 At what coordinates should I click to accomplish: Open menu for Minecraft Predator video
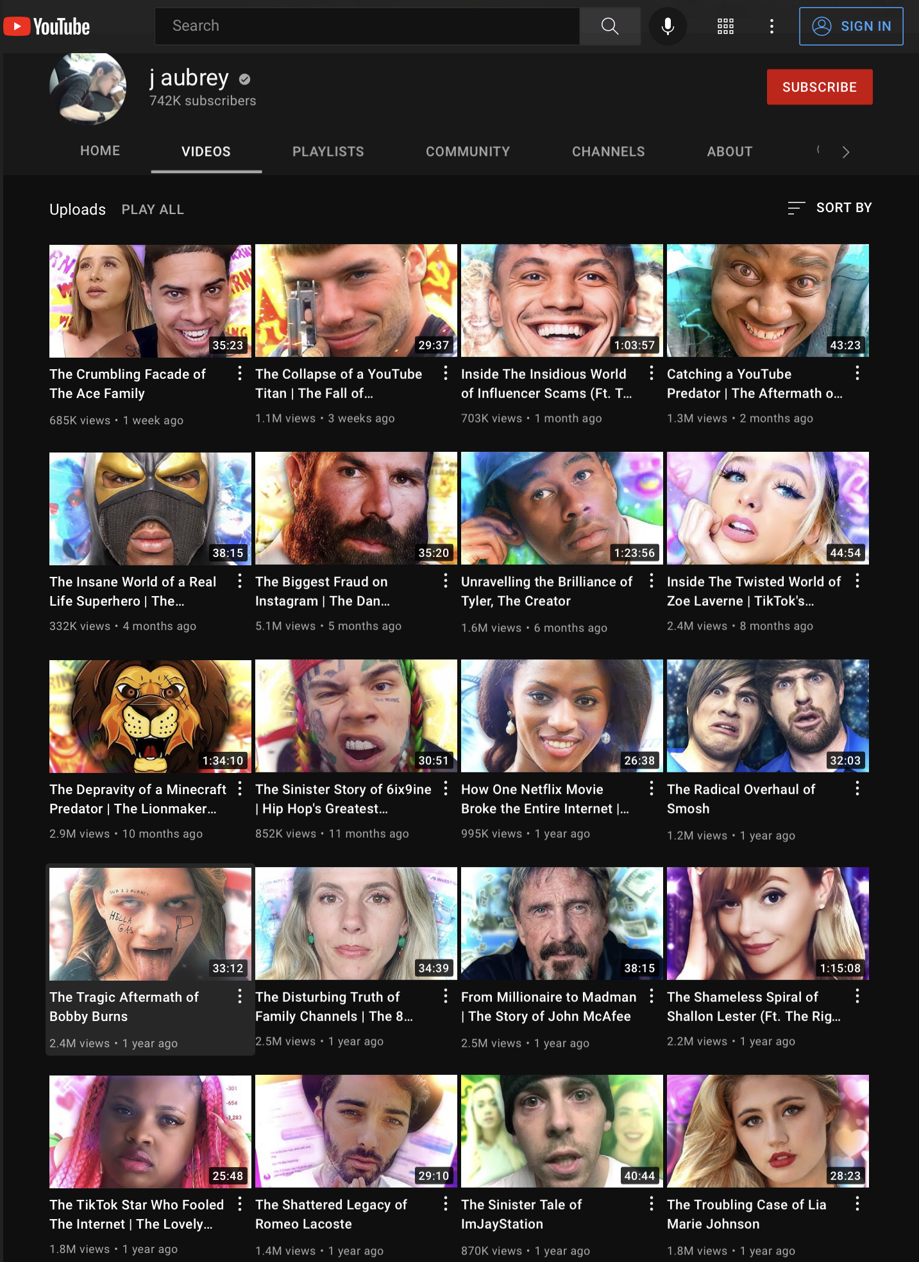tap(240, 788)
